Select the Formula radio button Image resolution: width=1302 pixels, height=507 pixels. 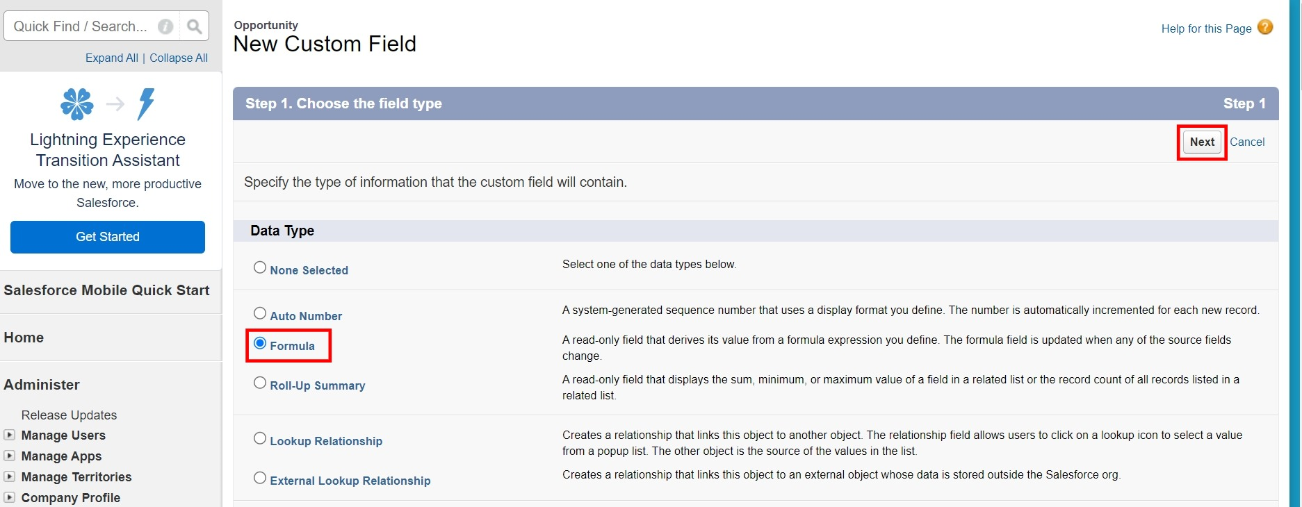[260, 343]
